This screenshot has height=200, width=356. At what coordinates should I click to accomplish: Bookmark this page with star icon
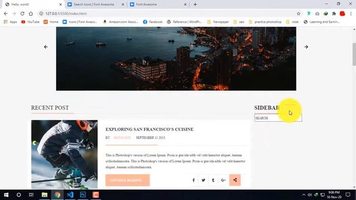click(x=298, y=13)
